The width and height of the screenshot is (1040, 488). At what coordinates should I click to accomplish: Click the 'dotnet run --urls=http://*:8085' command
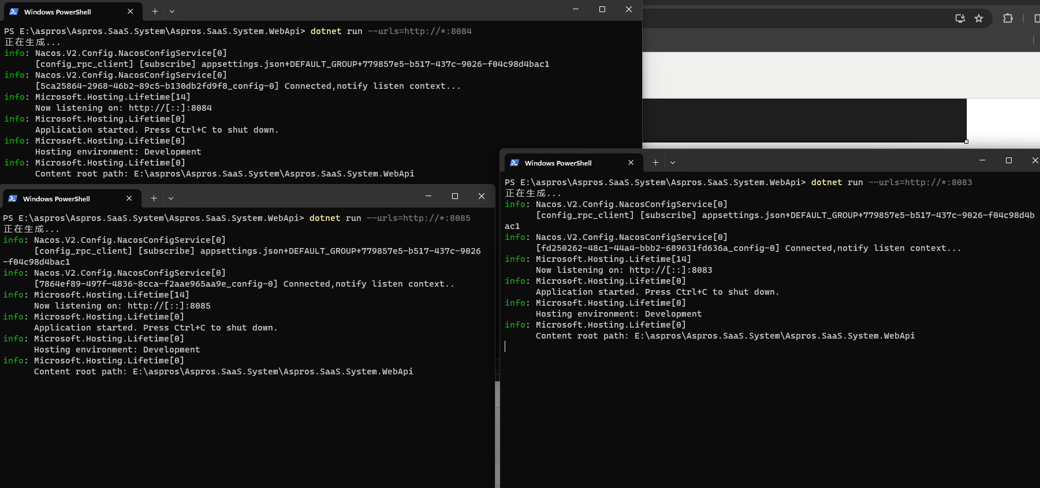point(390,218)
